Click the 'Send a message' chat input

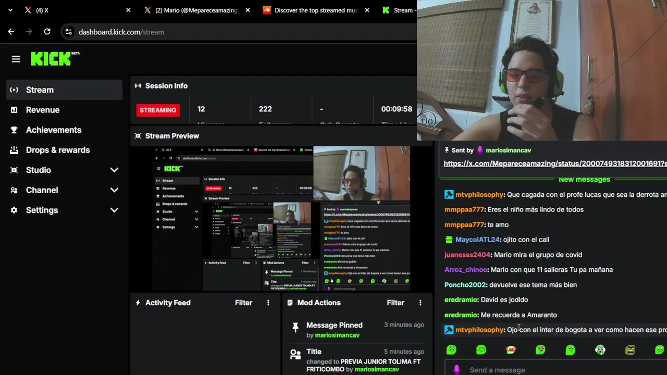click(555, 370)
